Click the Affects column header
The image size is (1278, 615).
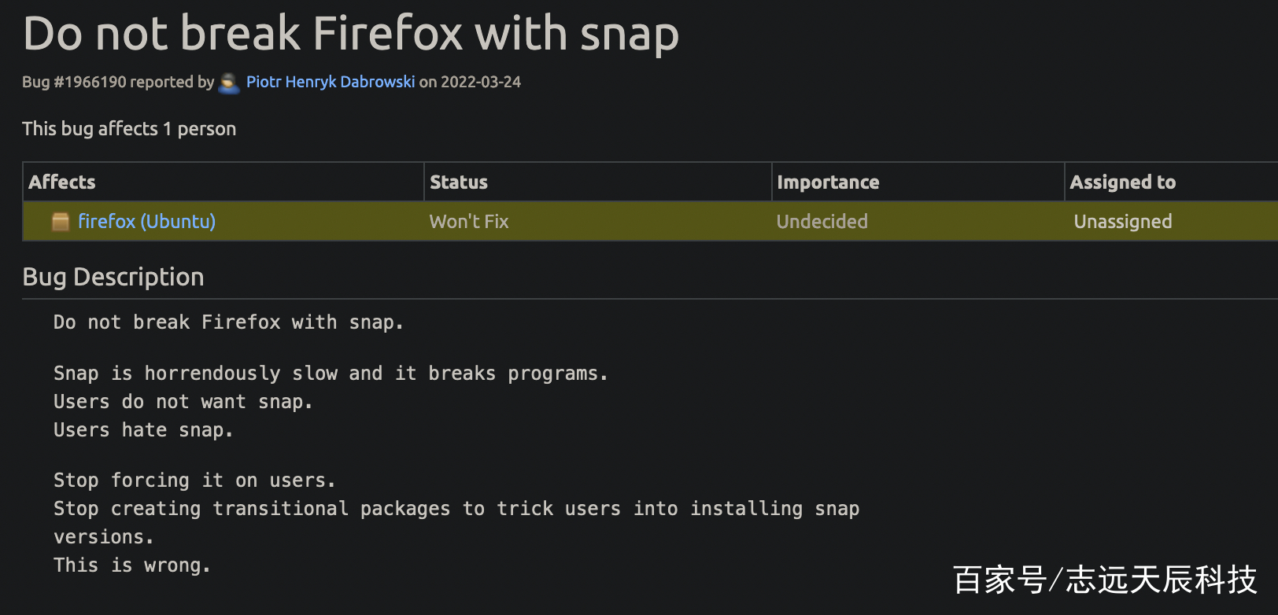tap(62, 182)
